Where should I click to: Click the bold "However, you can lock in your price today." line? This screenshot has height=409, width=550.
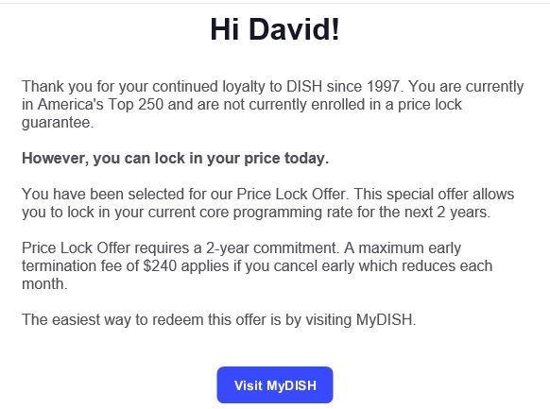tap(176, 159)
